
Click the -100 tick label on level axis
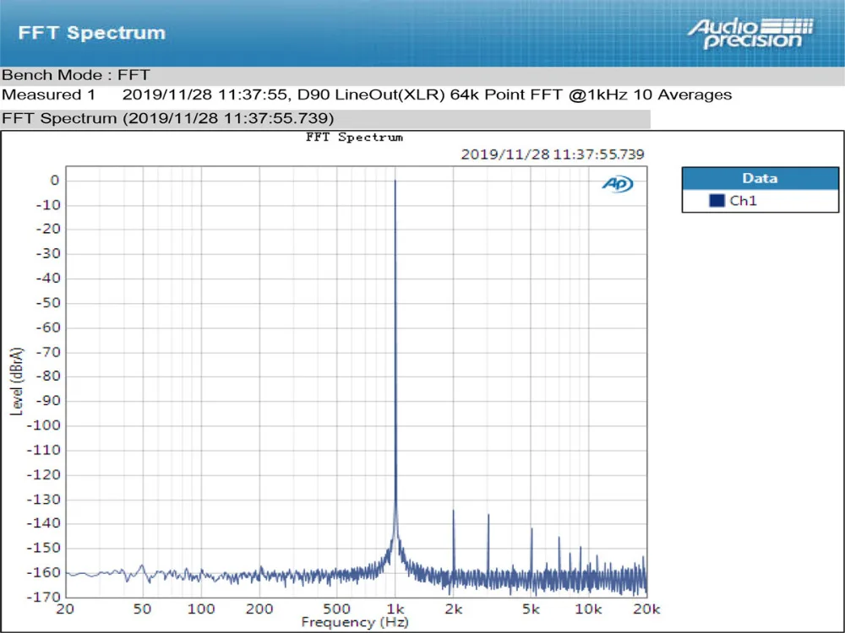(x=43, y=425)
